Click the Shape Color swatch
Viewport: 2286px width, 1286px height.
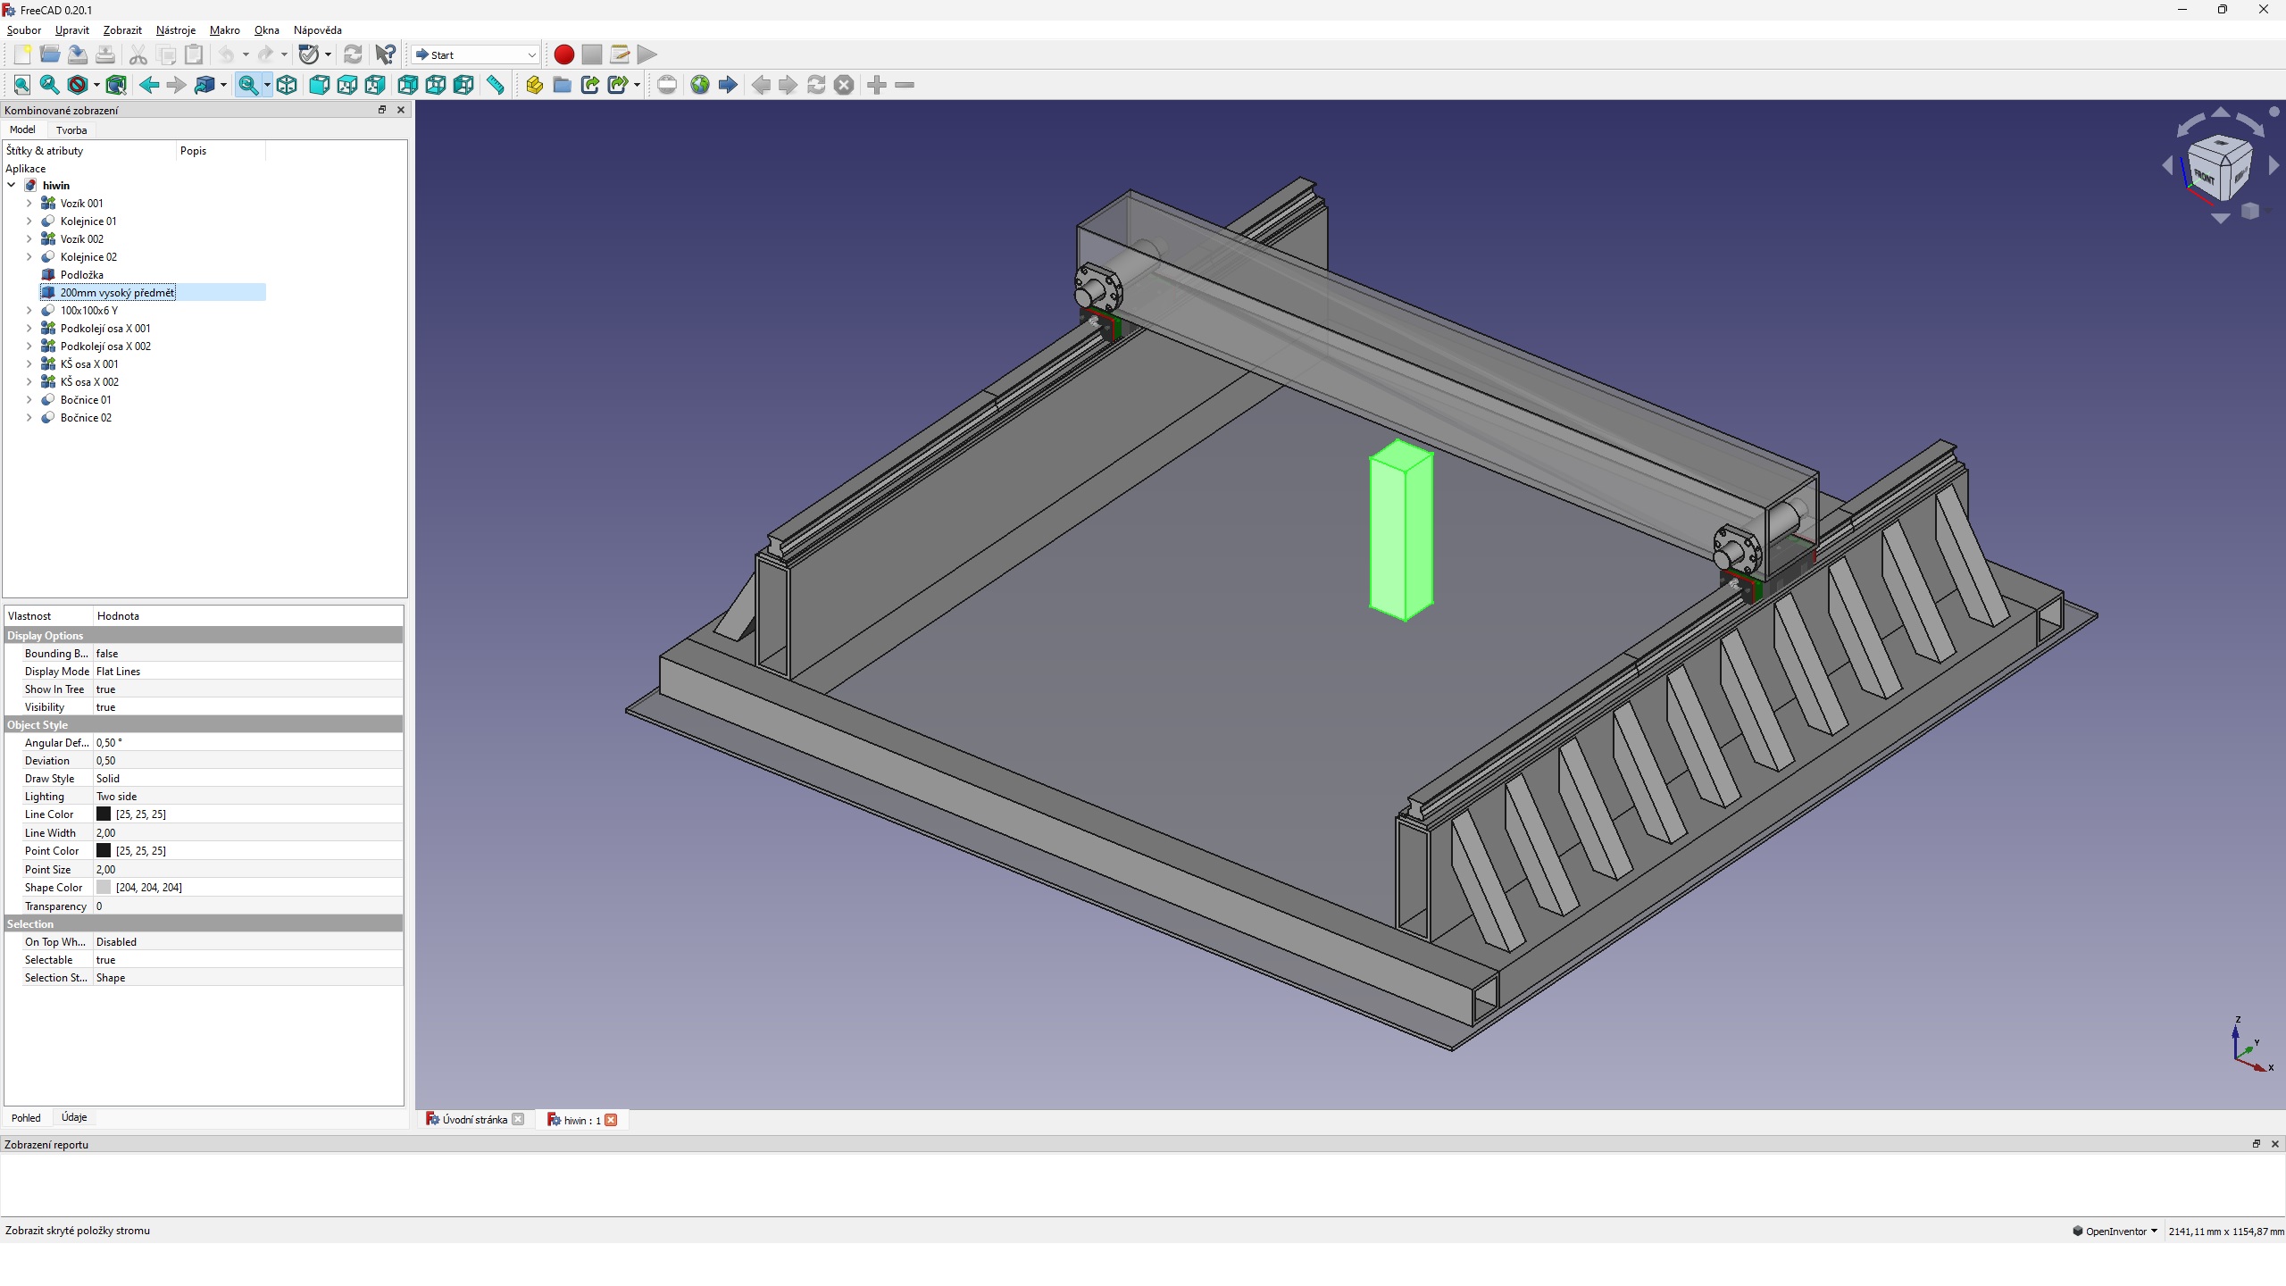tap(104, 888)
